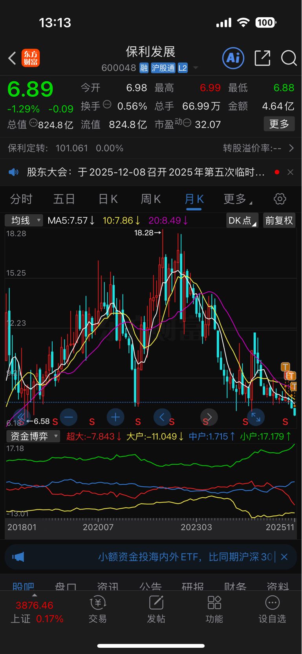This screenshot has height=654, width=302.
Task: Open 小额资金投海内外ETF banner link
Action: point(185,557)
